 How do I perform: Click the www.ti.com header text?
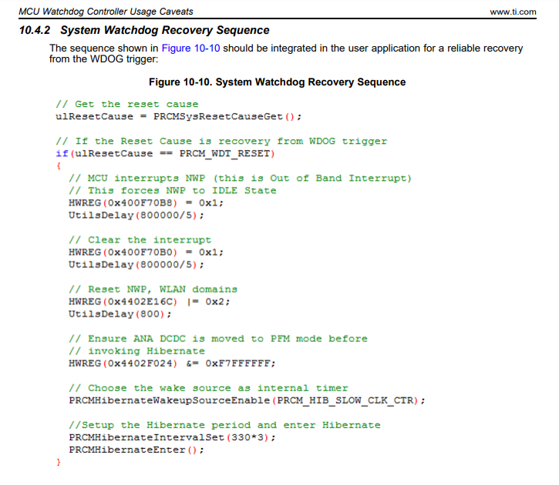[x=513, y=12]
